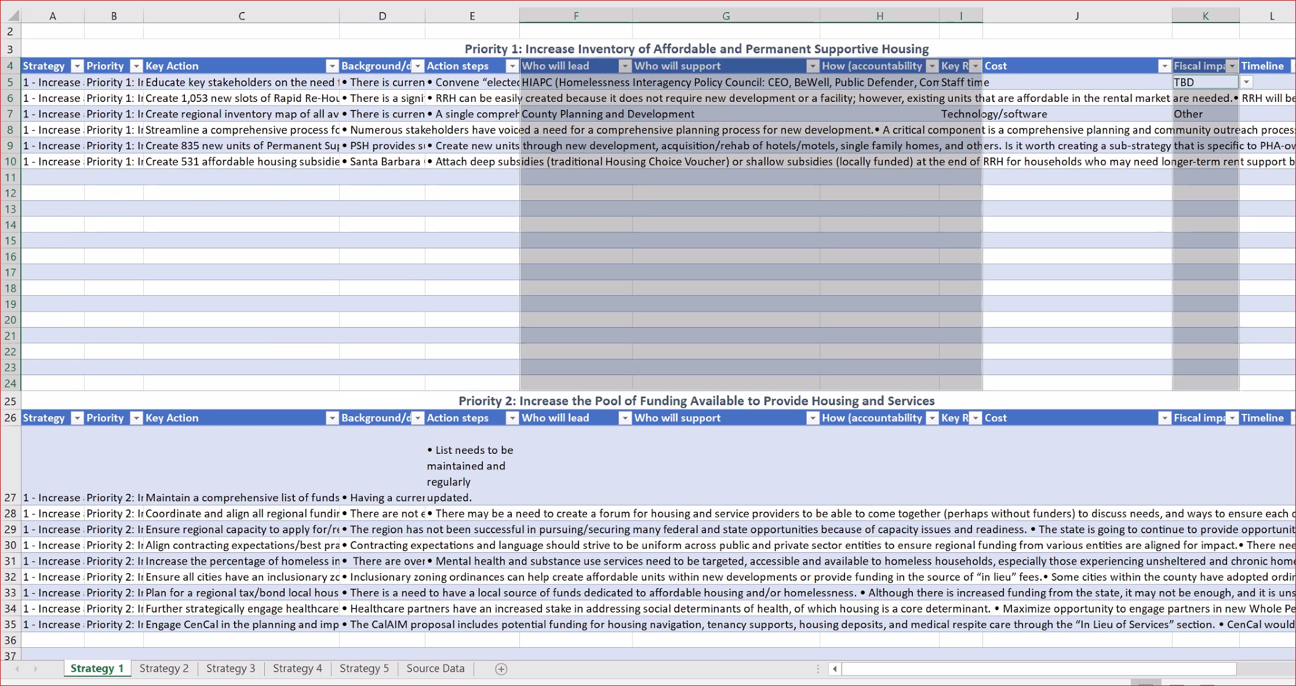Click the New sheet plus icon

[x=501, y=669]
